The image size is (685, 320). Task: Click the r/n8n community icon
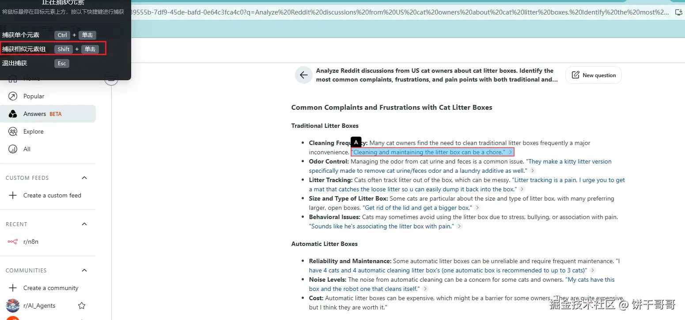(x=13, y=242)
